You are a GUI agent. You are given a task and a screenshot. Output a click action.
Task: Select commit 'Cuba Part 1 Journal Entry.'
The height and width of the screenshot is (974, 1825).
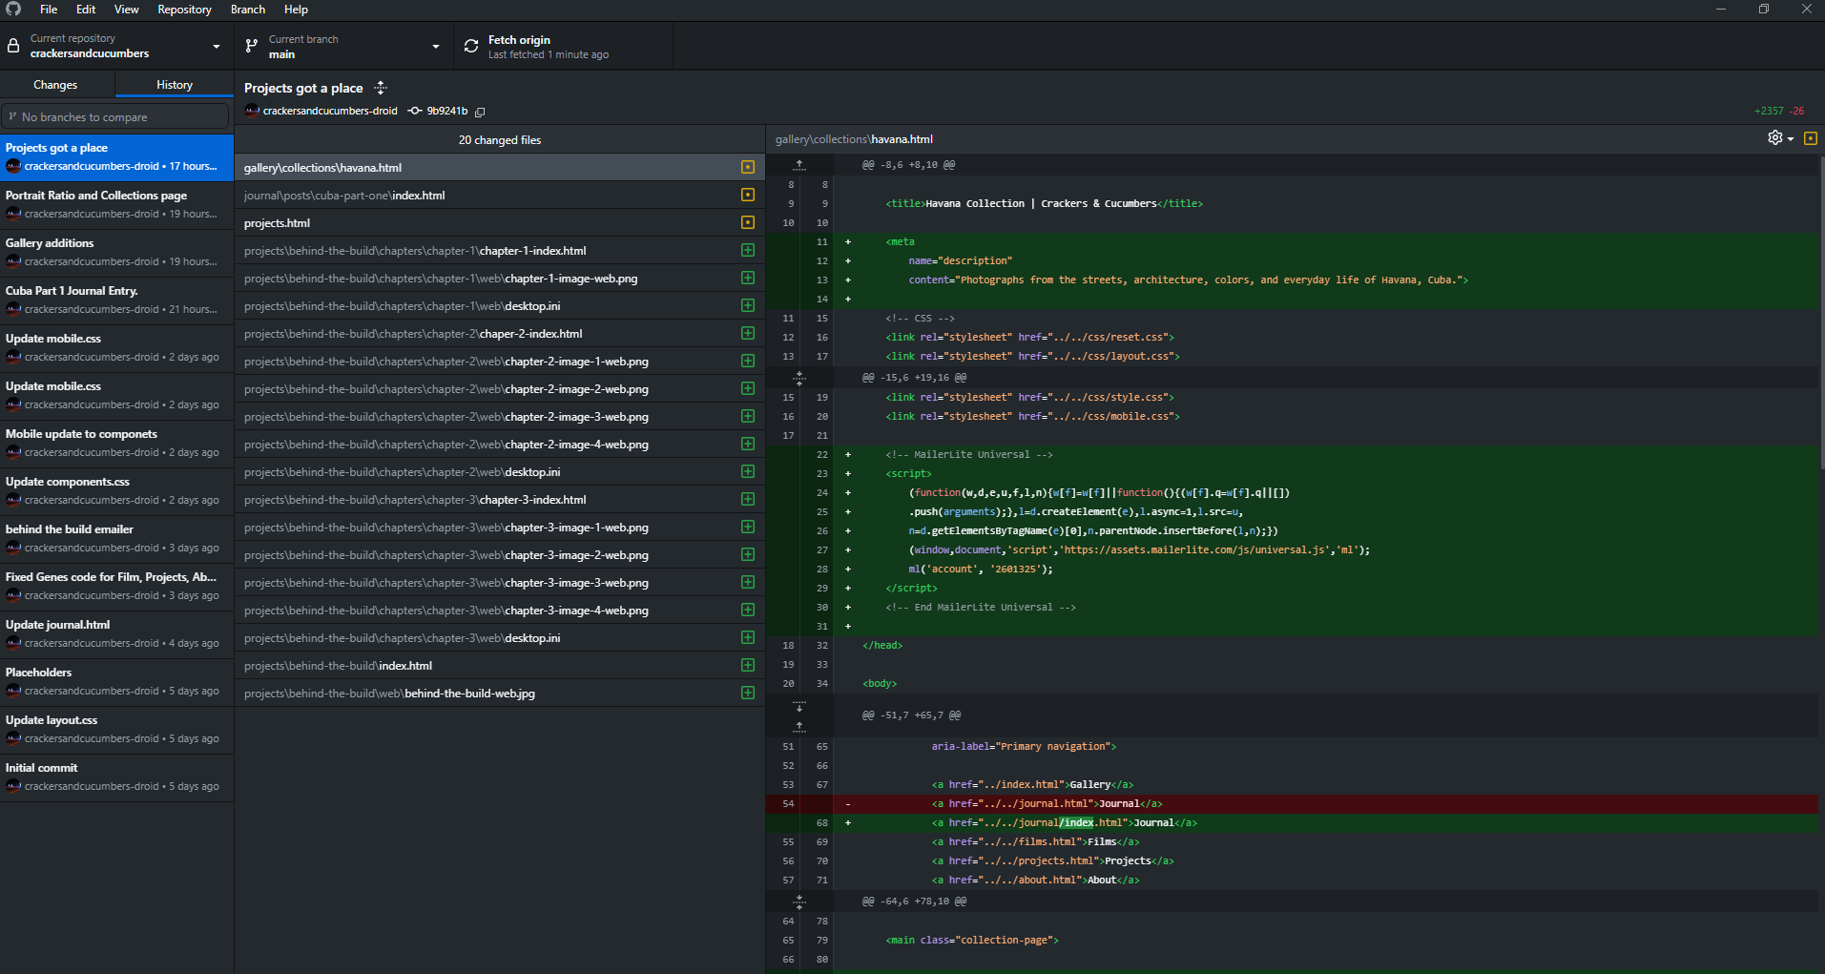116,300
